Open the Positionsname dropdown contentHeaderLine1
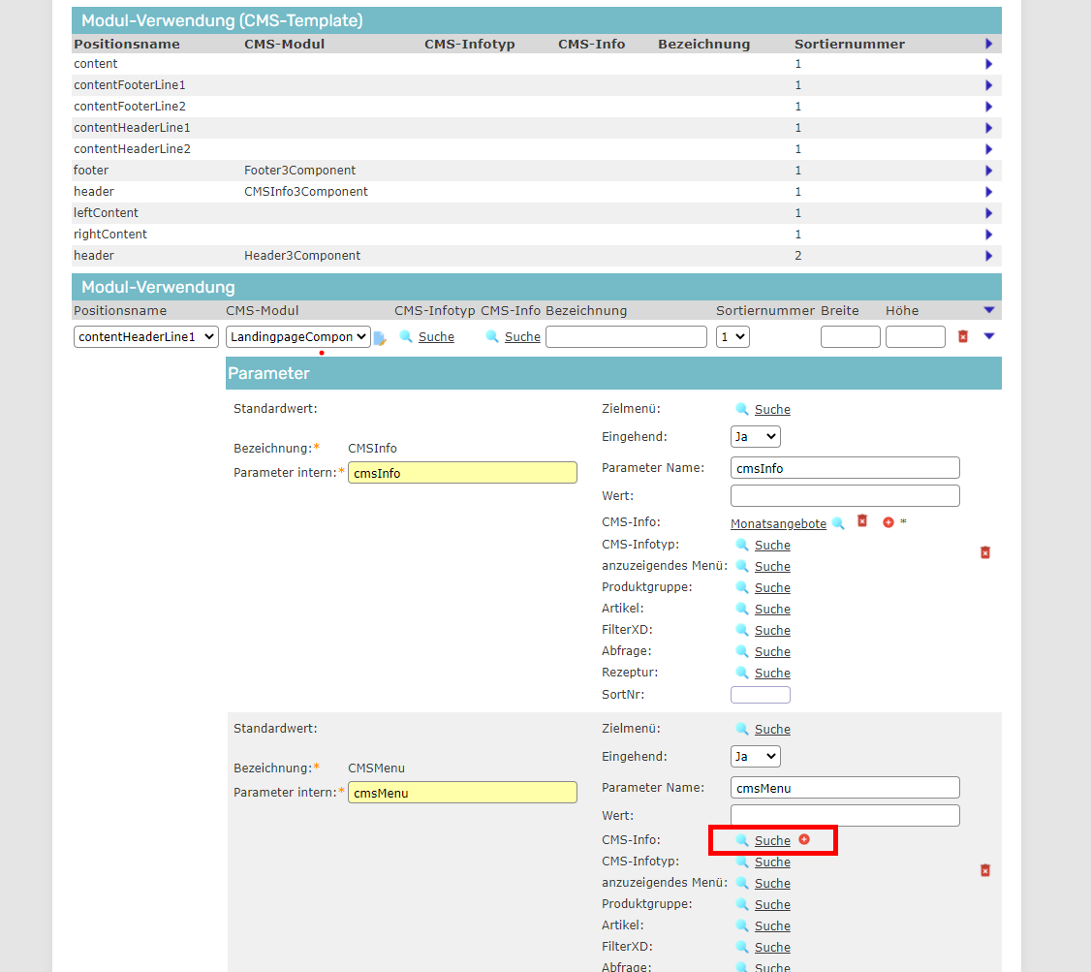 click(x=145, y=337)
